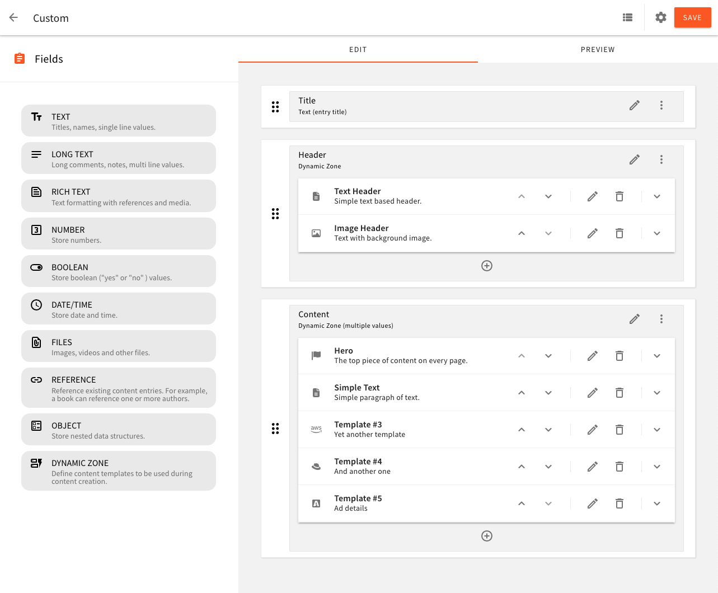This screenshot has width=718, height=593.
Task: Click the Save button
Action: click(692, 18)
